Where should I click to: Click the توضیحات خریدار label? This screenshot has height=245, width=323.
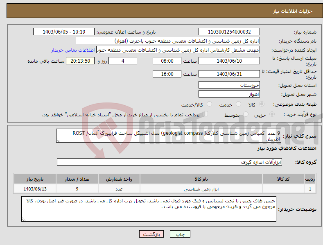pos(297,209)
